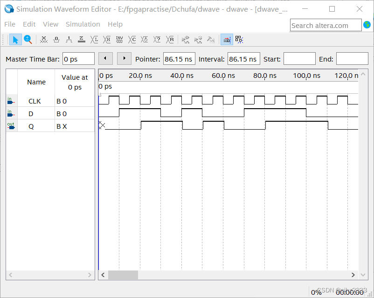Screen dimensions: 374x298
Task: Click Master Time Bar input field
Action: coord(78,59)
